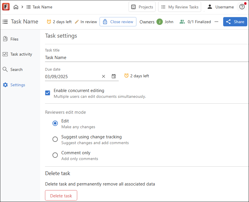249x202 pixels.
Task: Click the red F application logo
Action: 6,7
